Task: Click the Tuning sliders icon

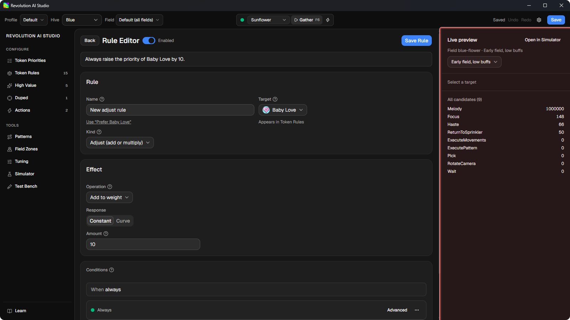Action: point(10,162)
